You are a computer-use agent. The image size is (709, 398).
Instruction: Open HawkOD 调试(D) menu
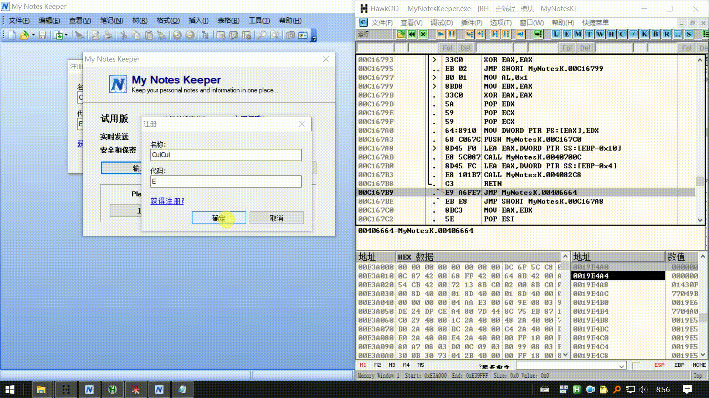point(442,23)
